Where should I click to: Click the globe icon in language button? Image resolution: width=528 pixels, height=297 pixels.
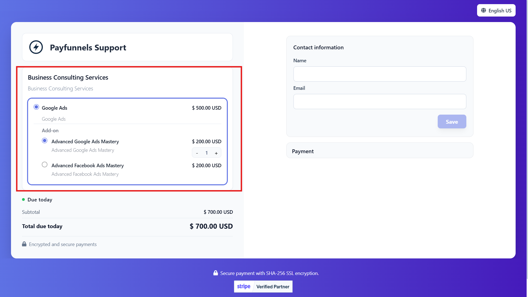coord(483,10)
